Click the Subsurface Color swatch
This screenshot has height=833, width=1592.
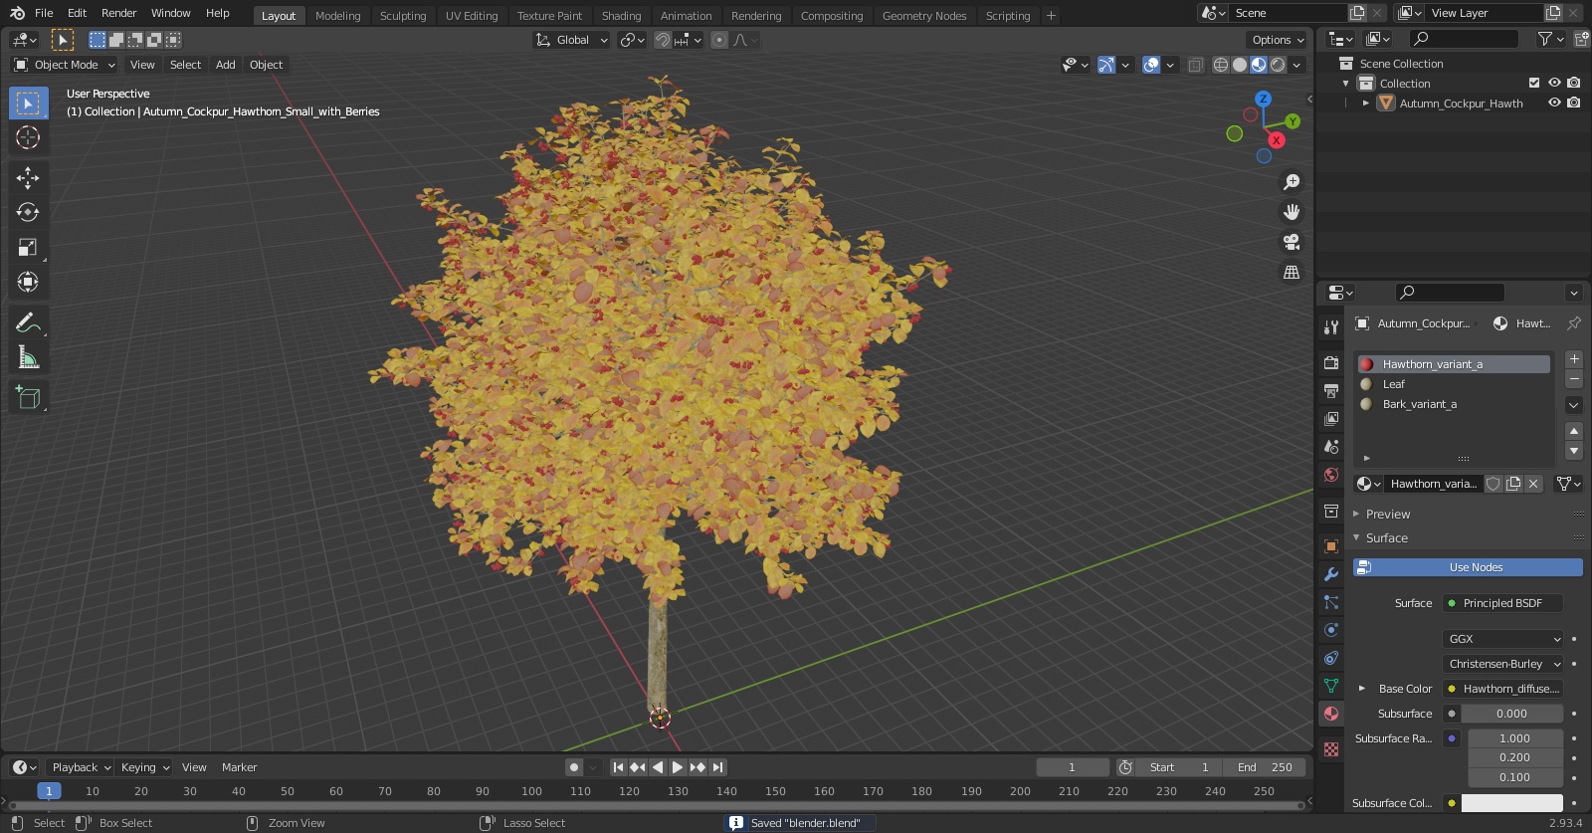tap(1511, 803)
